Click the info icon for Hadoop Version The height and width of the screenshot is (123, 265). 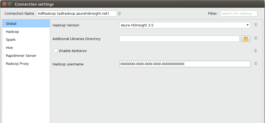point(256,25)
